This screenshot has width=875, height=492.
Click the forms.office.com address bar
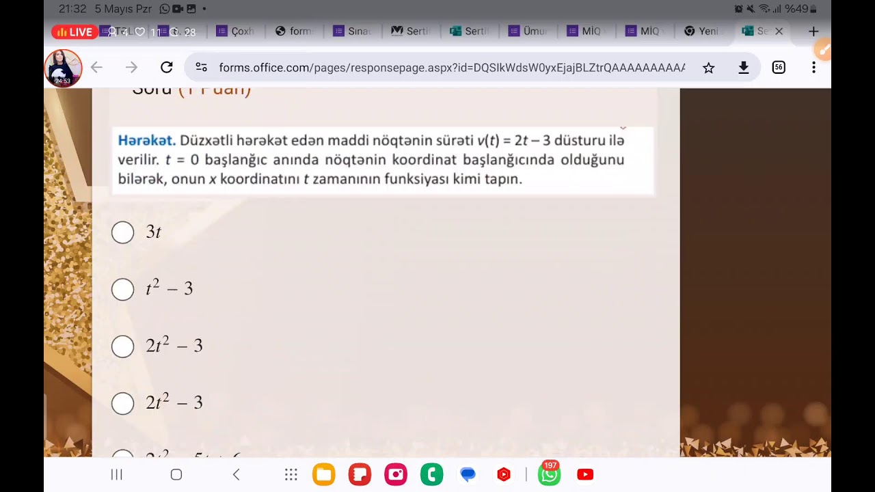click(451, 68)
